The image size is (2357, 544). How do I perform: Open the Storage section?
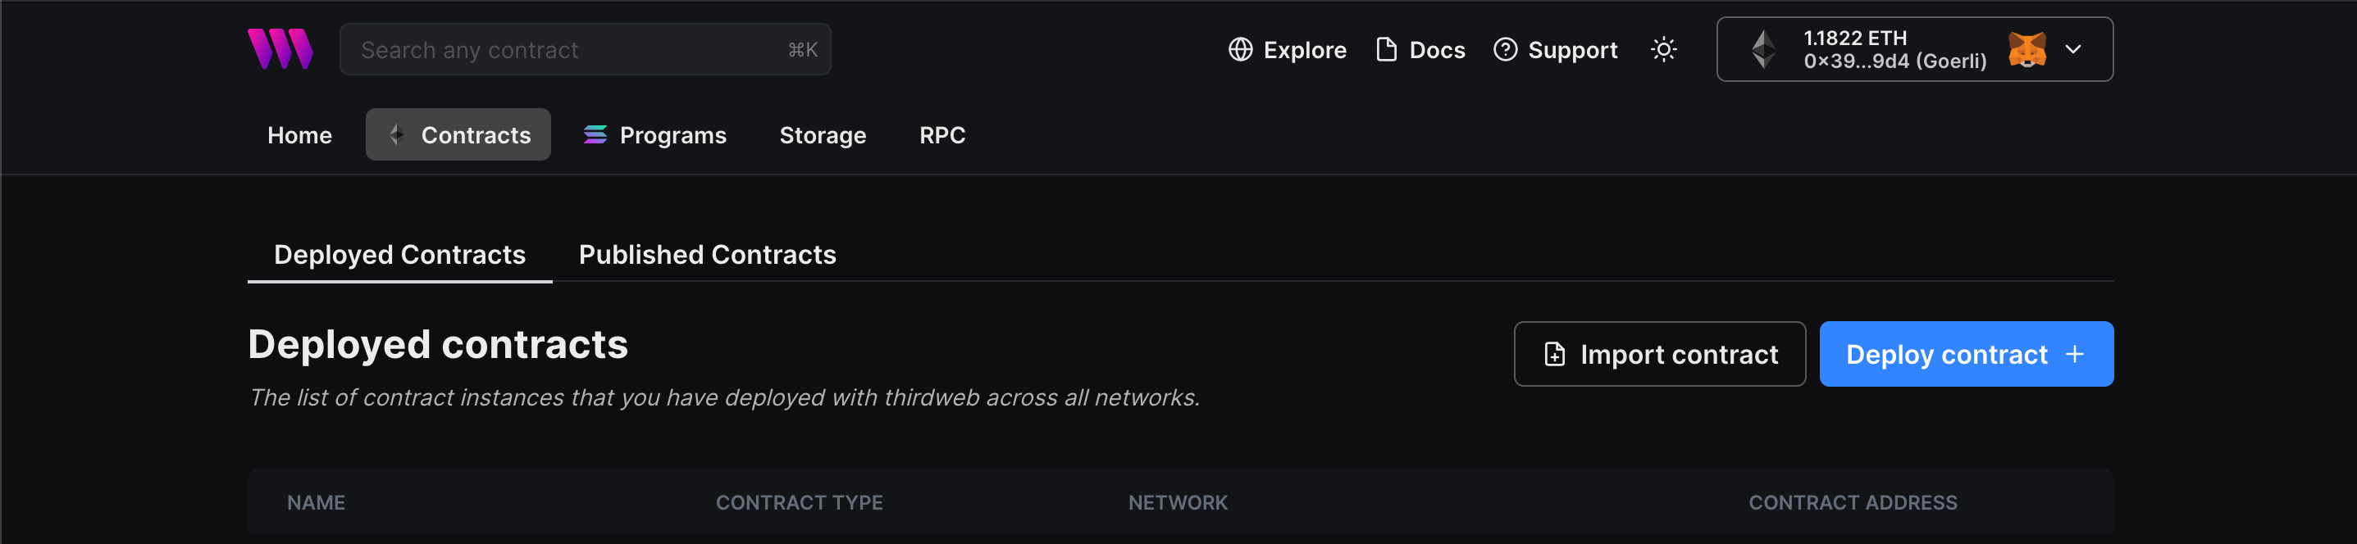(x=822, y=134)
